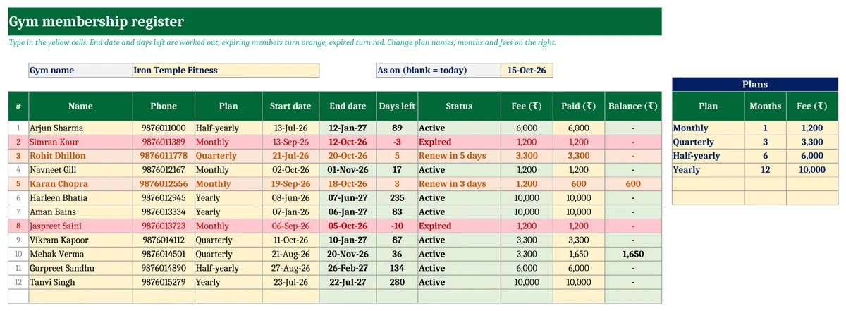Select the name cell 'Tanvi Singh'
This screenshot has width=846, height=311.
[80, 283]
